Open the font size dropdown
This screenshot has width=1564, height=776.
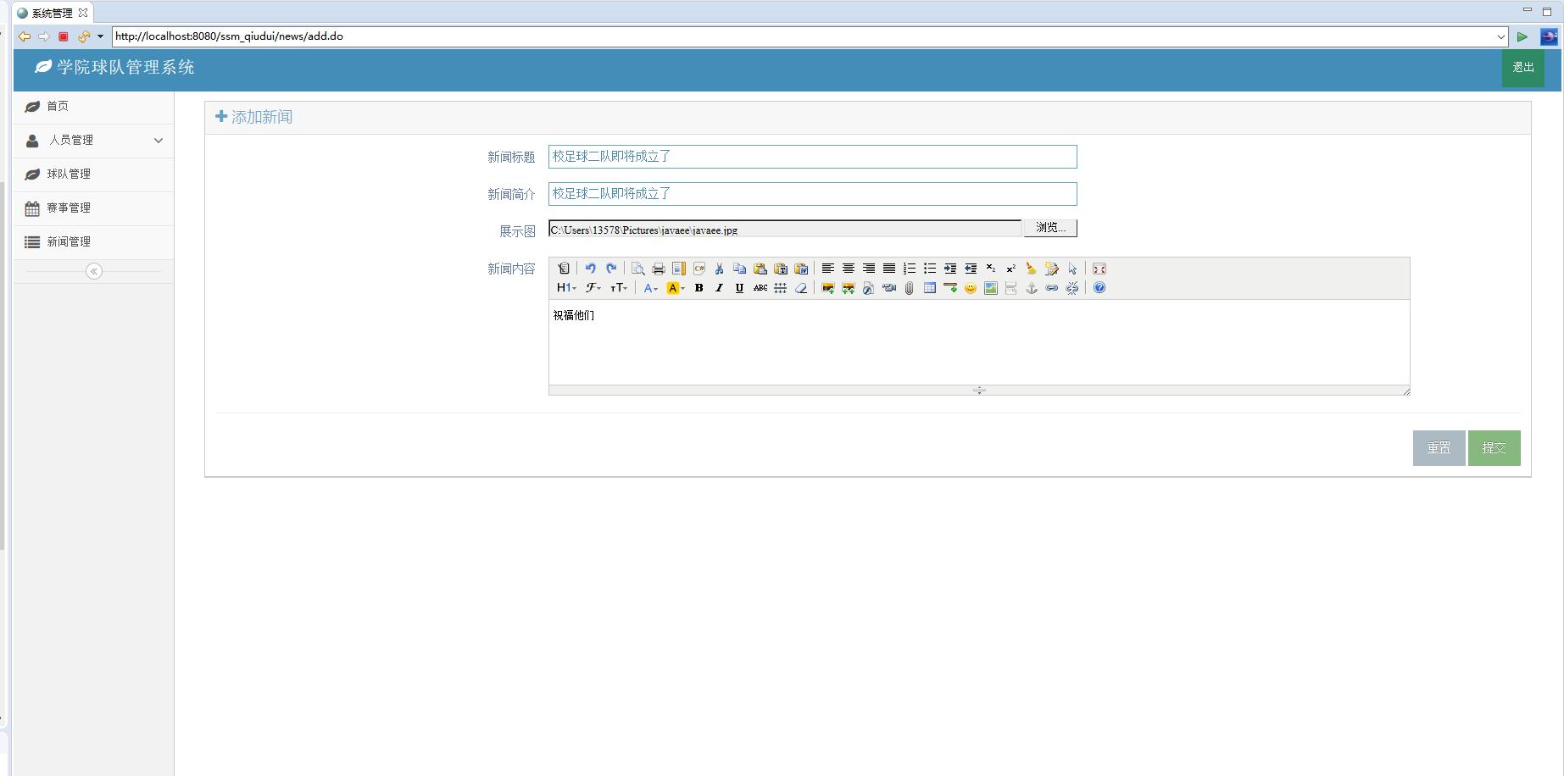coord(619,288)
